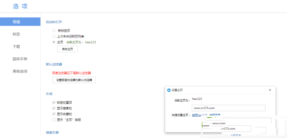Image resolution: width=287 pixels, height=138 pixels.
Task: Click the 搜索引擎 section heading
Action: [x=52, y=133]
